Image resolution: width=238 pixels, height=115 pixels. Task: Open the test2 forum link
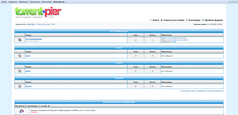[x=28, y=71]
